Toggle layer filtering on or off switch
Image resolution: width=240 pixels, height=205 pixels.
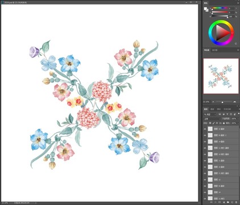238,114
